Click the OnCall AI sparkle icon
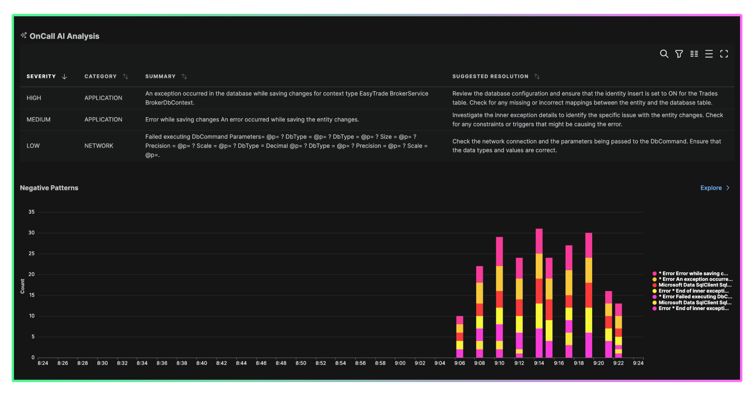This screenshot has width=754, height=396. pyautogui.click(x=24, y=35)
